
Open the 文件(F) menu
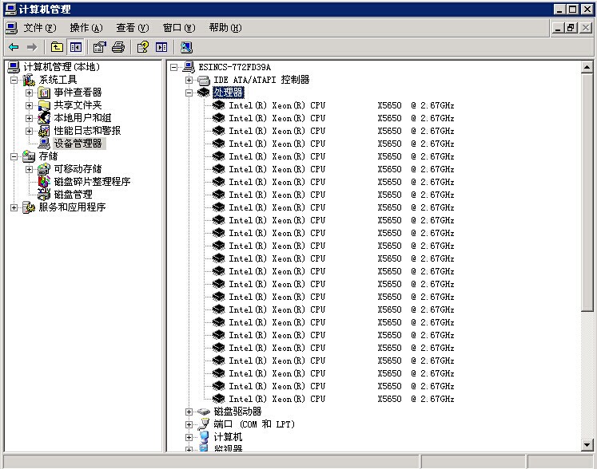click(x=38, y=28)
